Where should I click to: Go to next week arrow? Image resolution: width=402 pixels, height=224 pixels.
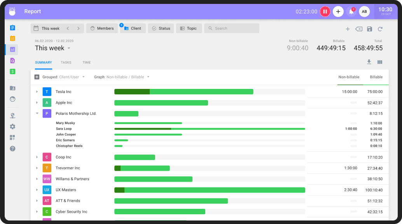pyautogui.click(x=79, y=28)
